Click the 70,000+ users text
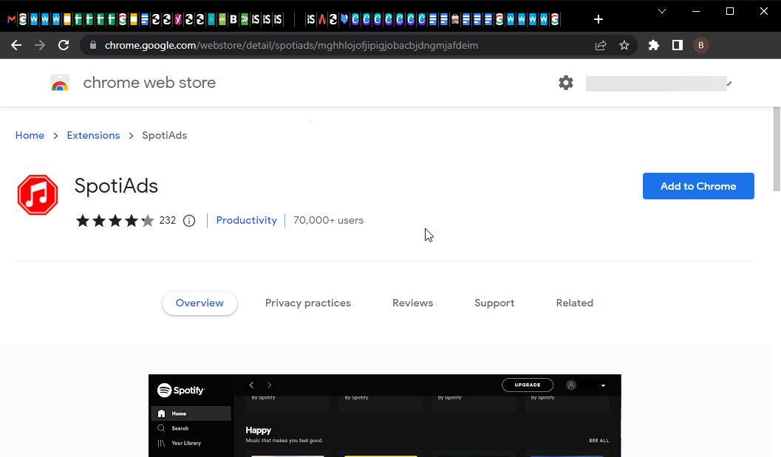 pos(328,221)
